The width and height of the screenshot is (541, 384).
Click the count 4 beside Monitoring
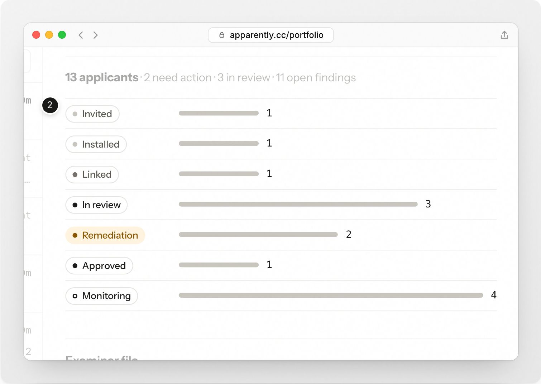click(494, 295)
